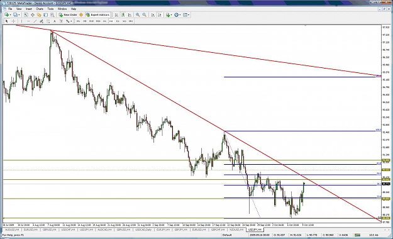Expand the Arrows tool dropdown
Viewport: 393px width, 239px height.
point(72,21)
